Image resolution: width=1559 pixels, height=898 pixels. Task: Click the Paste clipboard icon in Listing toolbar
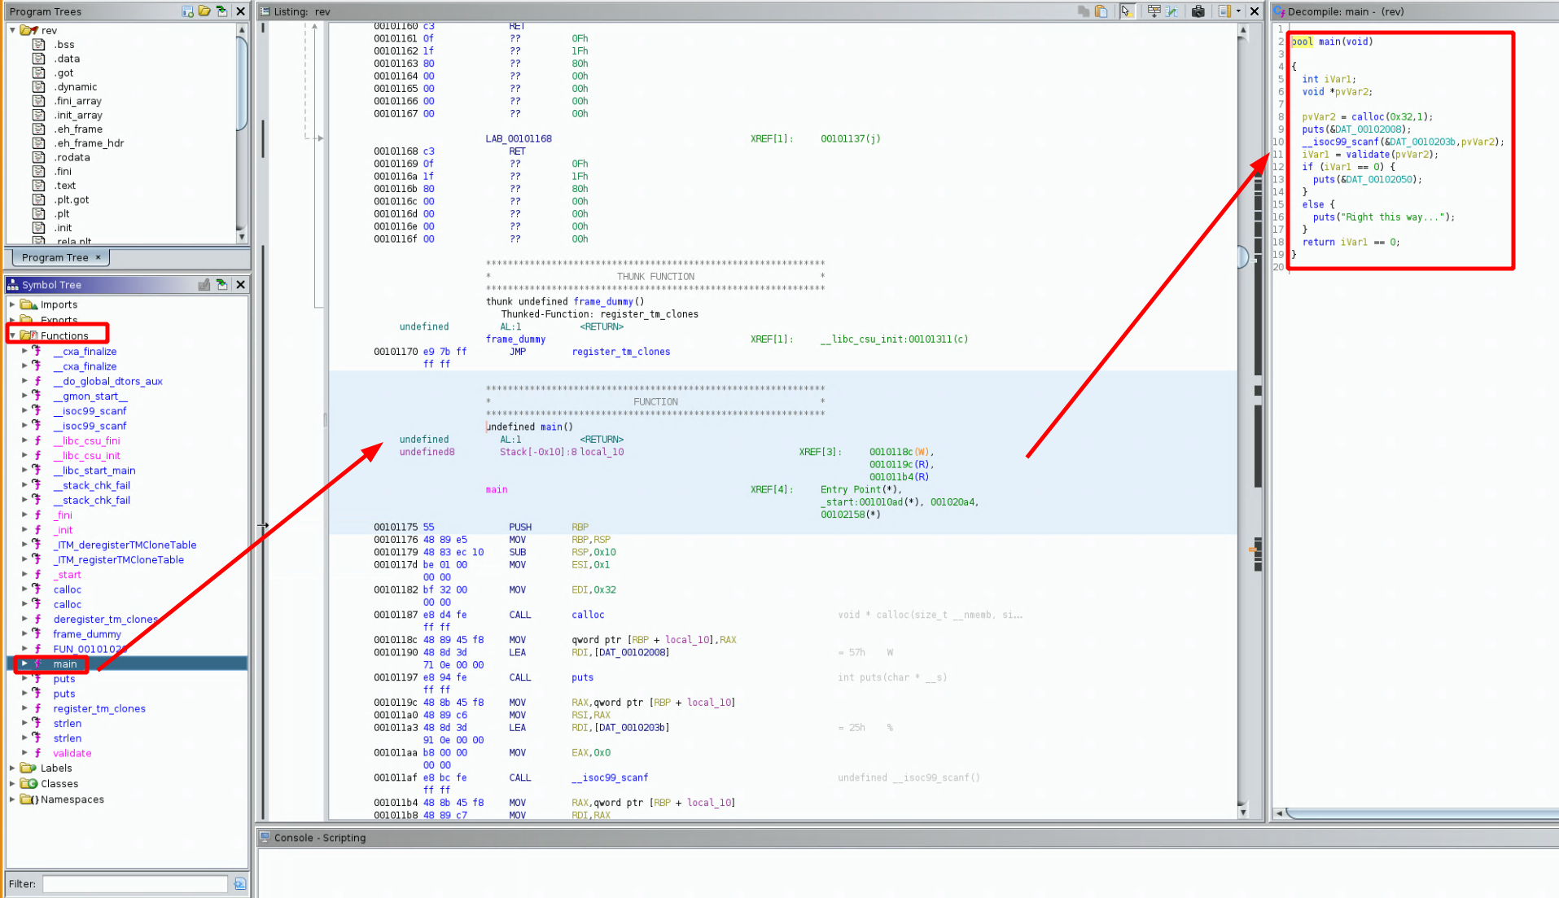[x=1101, y=11]
